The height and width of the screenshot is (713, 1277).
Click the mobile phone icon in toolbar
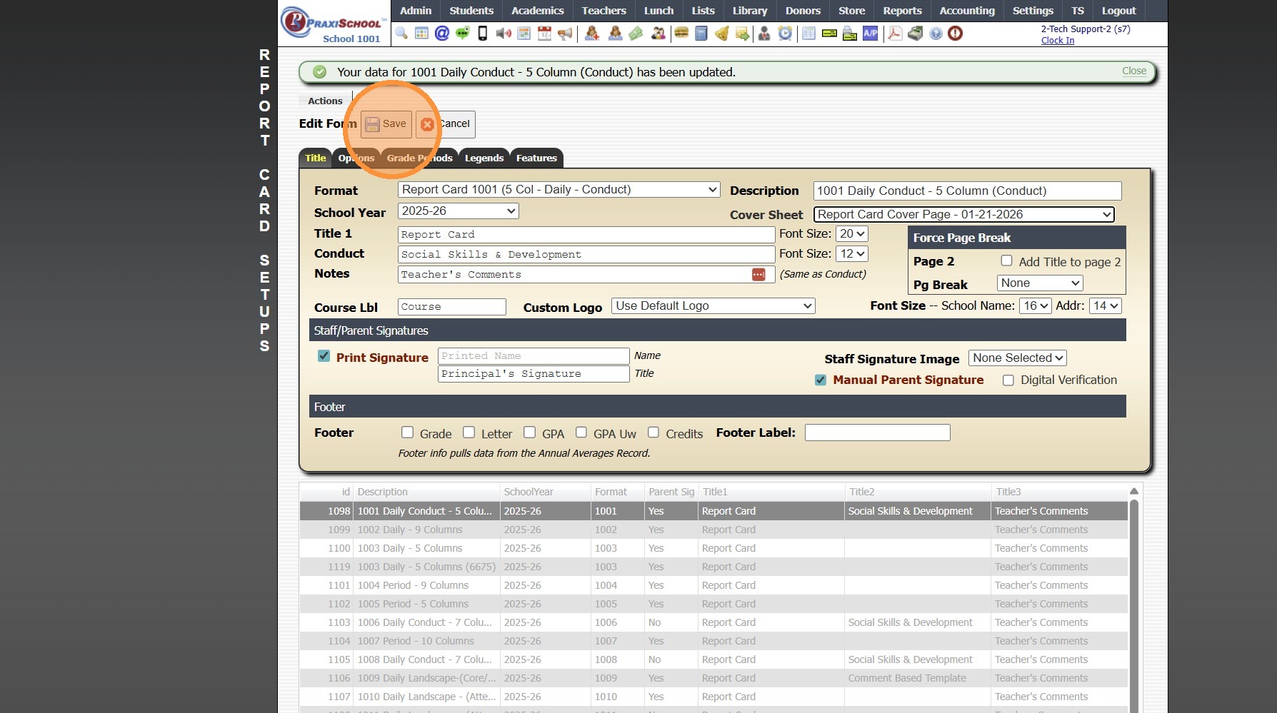point(483,34)
